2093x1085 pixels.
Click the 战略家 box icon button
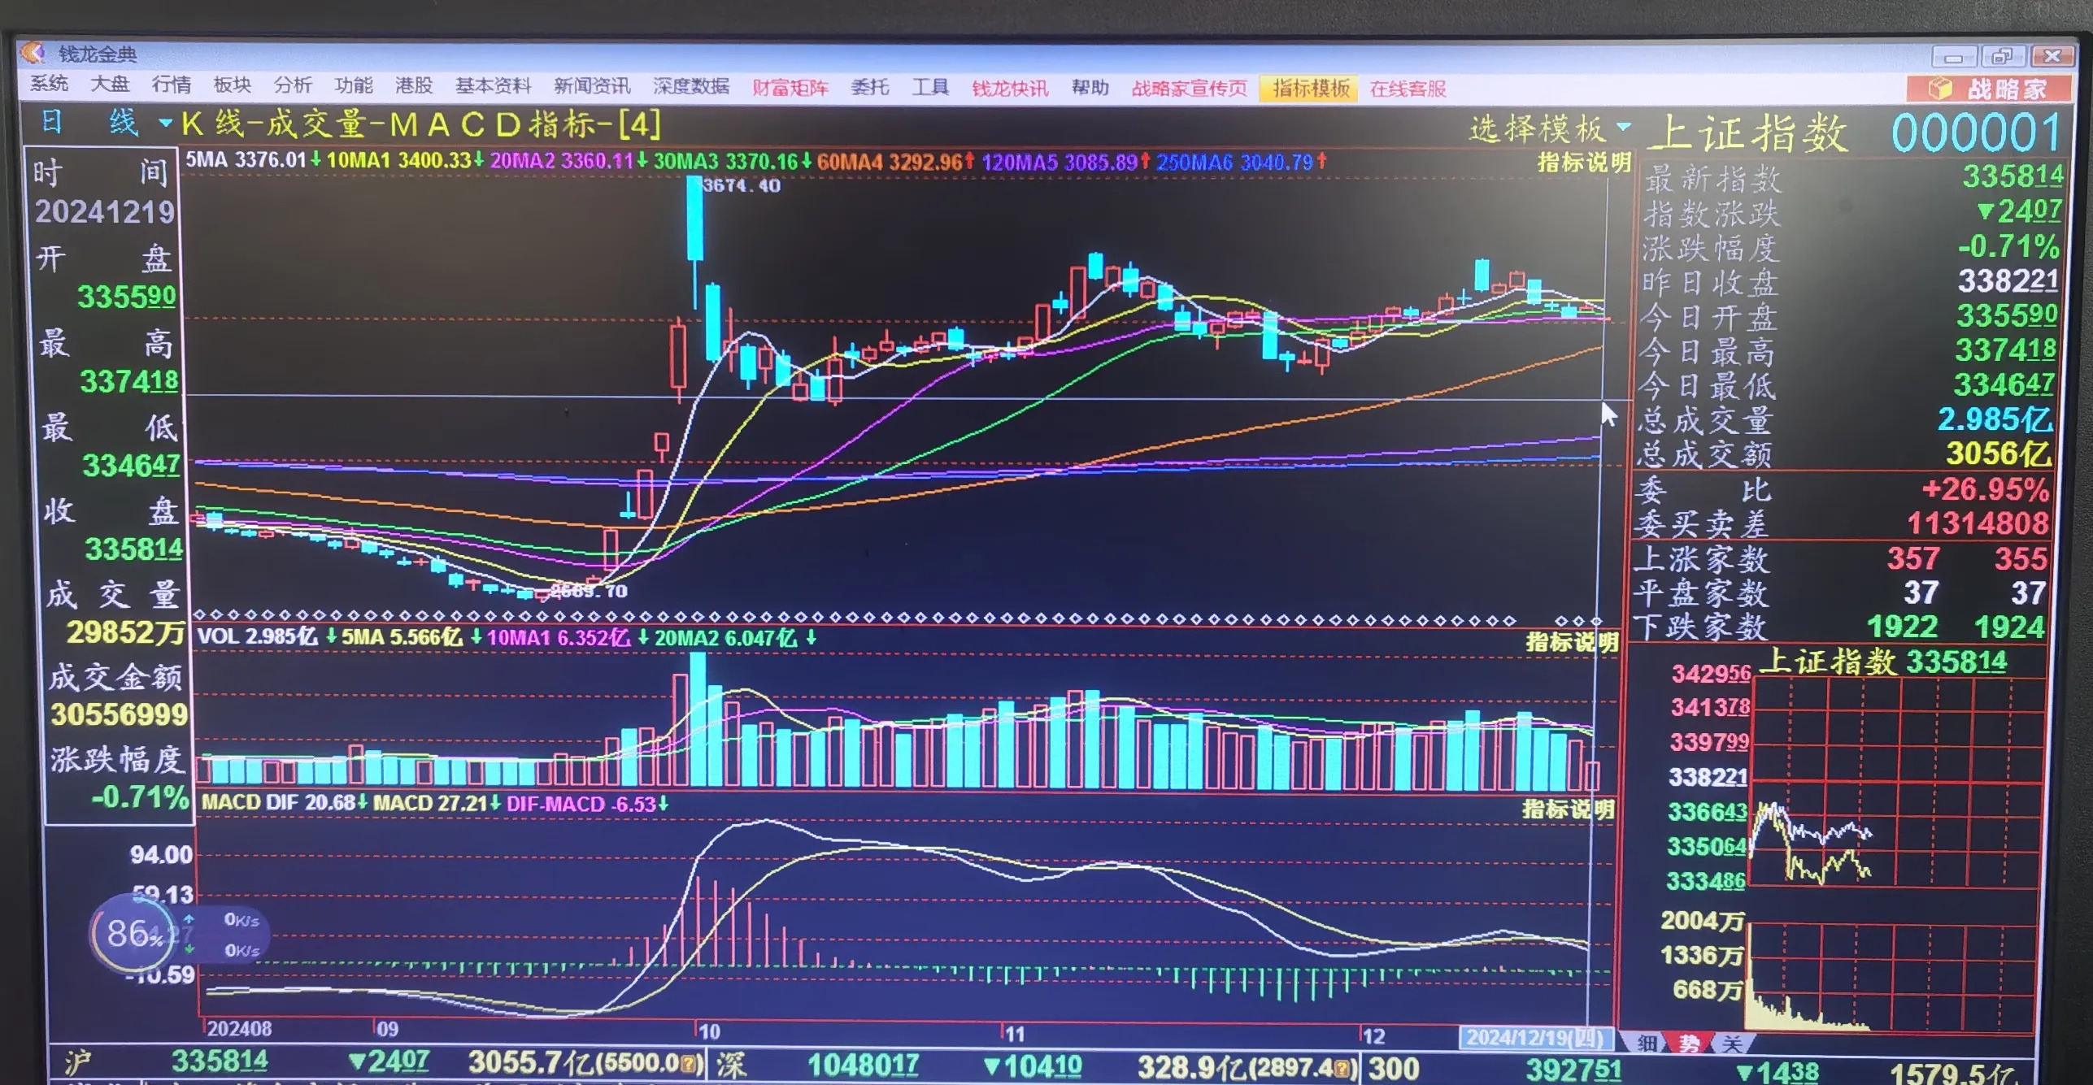[x=1940, y=88]
